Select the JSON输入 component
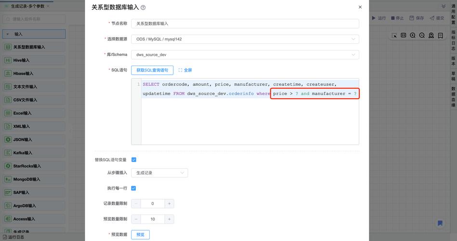This screenshot has width=457, height=241. coord(34,139)
